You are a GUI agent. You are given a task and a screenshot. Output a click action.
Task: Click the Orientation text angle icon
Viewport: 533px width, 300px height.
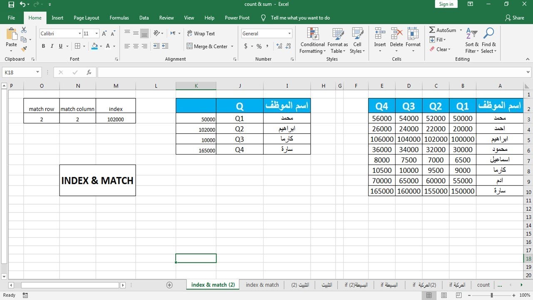157,33
